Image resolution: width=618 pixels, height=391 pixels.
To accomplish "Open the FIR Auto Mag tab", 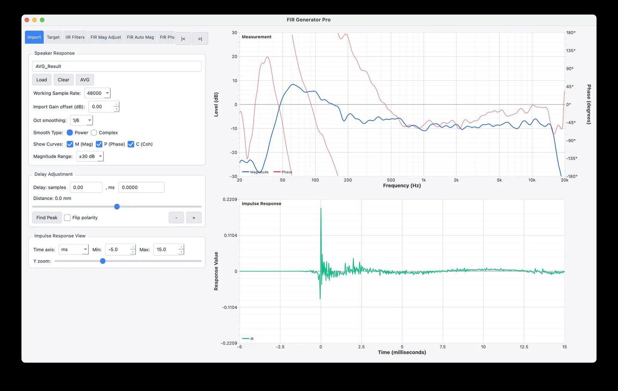I will tap(140, 37).
